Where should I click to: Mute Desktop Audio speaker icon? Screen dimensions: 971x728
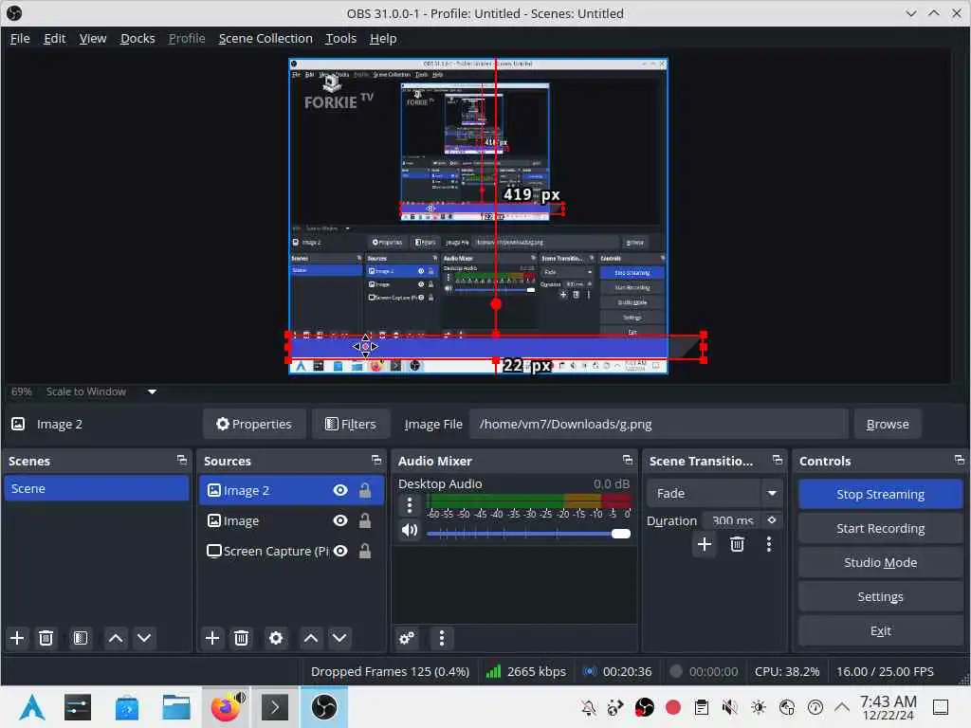(410, 531)
